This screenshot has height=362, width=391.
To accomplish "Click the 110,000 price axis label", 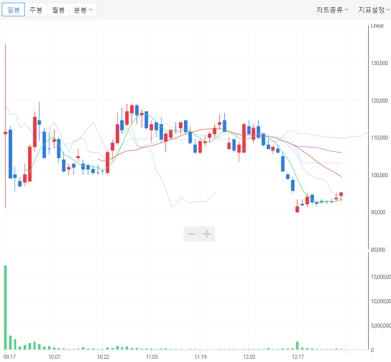I will 379,137.
